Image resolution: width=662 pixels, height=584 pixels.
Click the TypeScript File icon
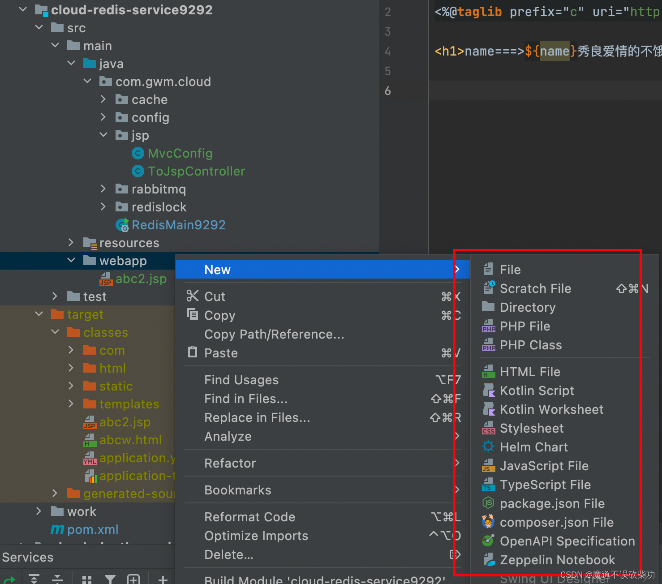click(x=489, y=484)
